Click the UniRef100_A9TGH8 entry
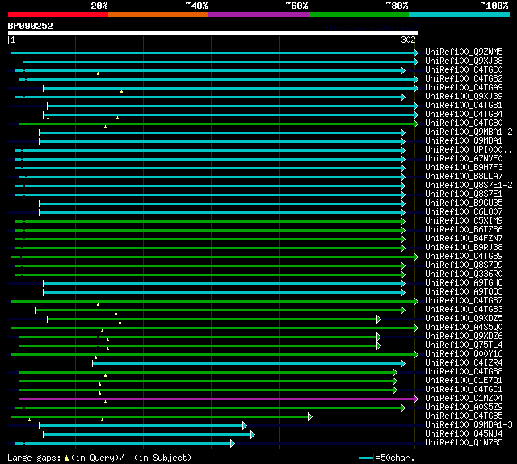 coord(464,283)
